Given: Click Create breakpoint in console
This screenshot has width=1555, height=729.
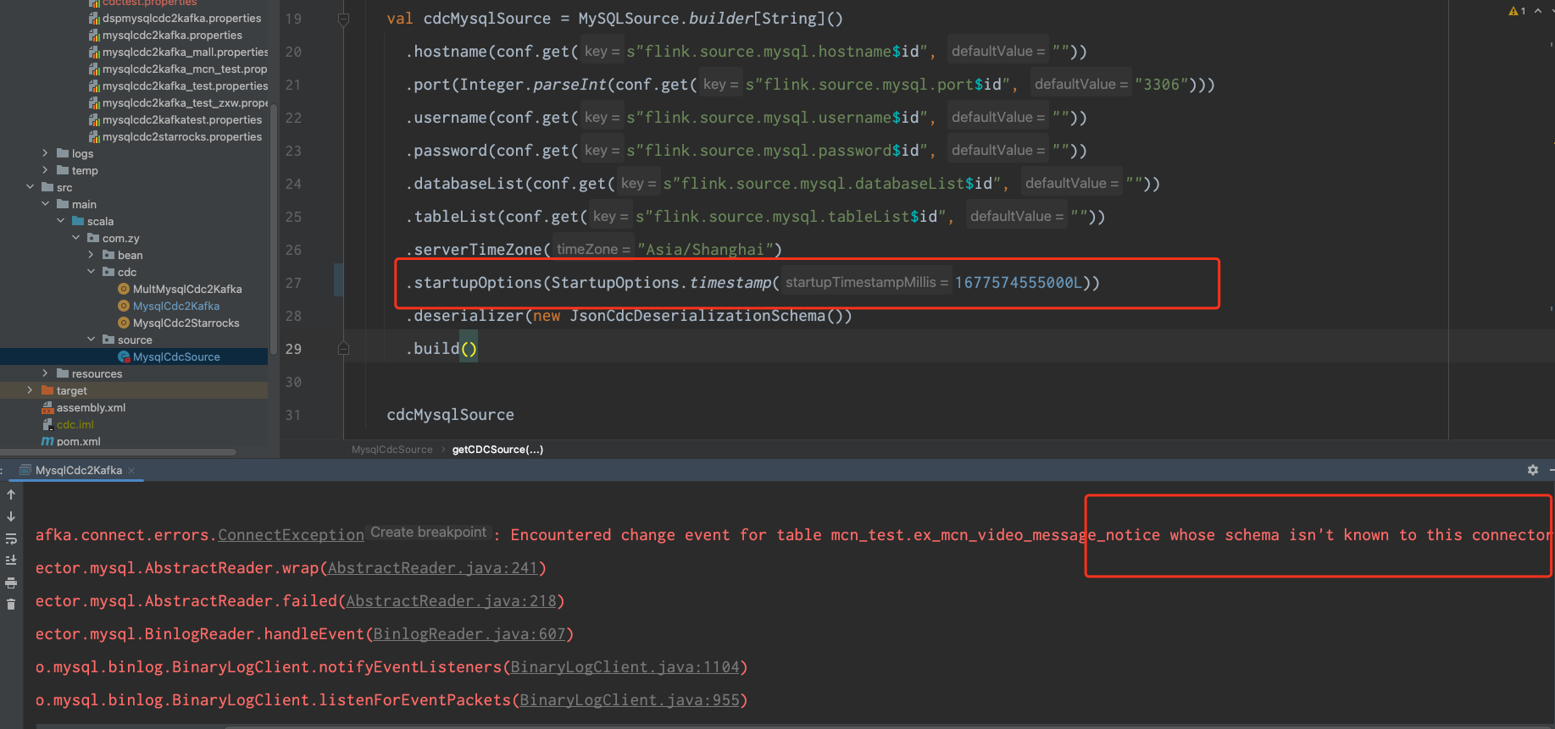Looking at the screenshot, I should point(429,533).
